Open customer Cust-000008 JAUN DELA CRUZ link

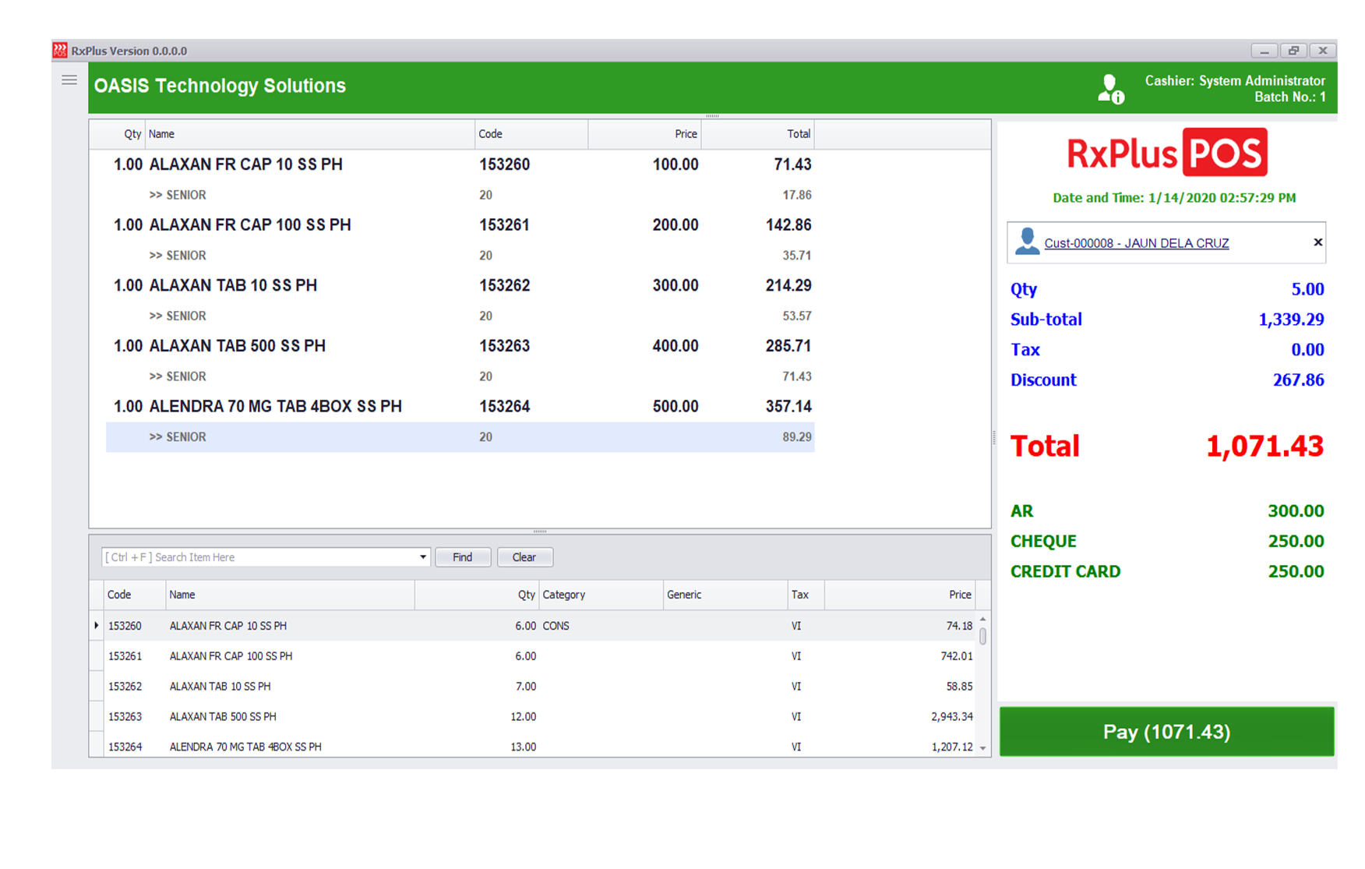click(1136, 243)
